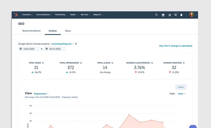This screenshot has height=128, width=211.
Task: Expand the Marketing menu
Action: click(61, 14)
